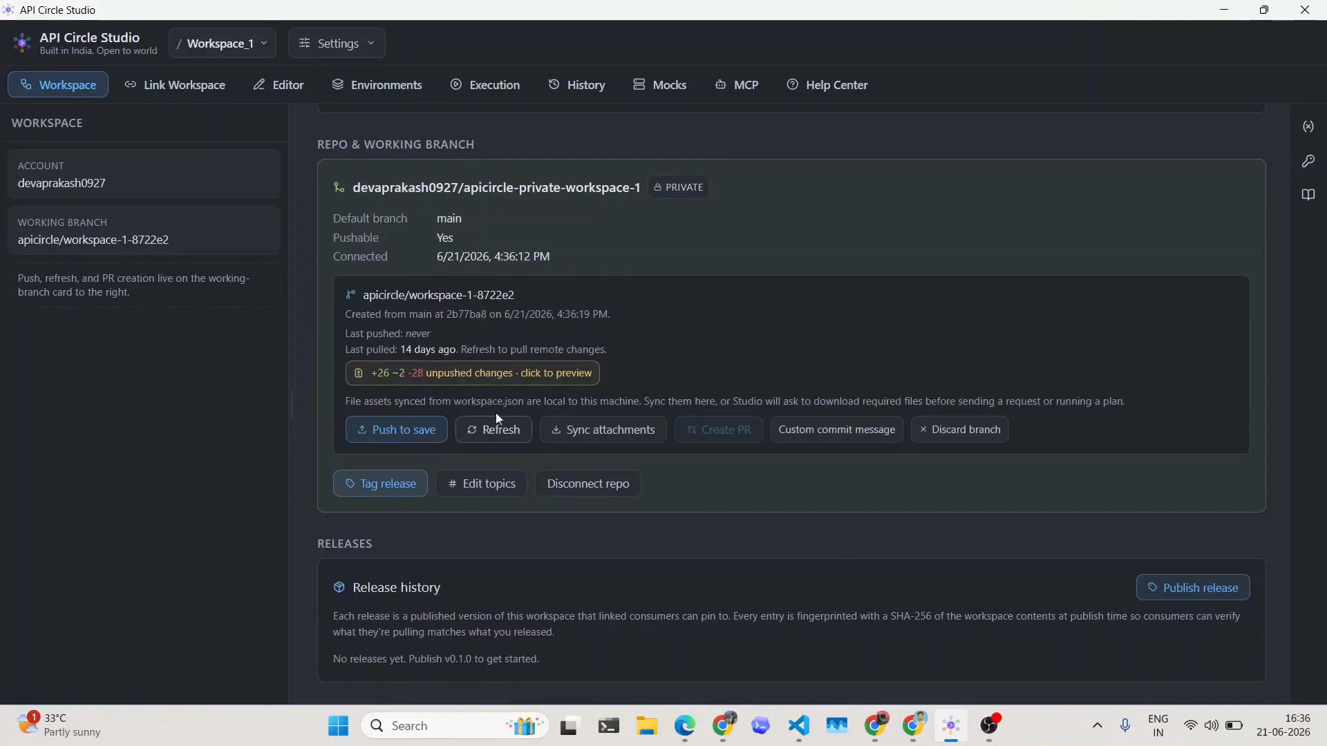Open the Environments tab
This screenshot has height=746, width=1327.
point(377,84)
